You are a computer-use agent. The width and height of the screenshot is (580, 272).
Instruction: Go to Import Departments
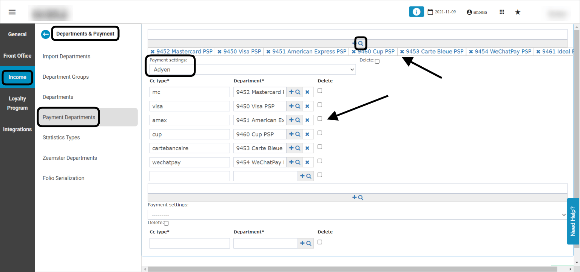66,57
